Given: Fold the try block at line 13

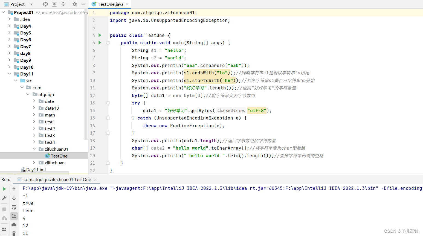Looking at the screenshot, I should (x=108, y=103).
